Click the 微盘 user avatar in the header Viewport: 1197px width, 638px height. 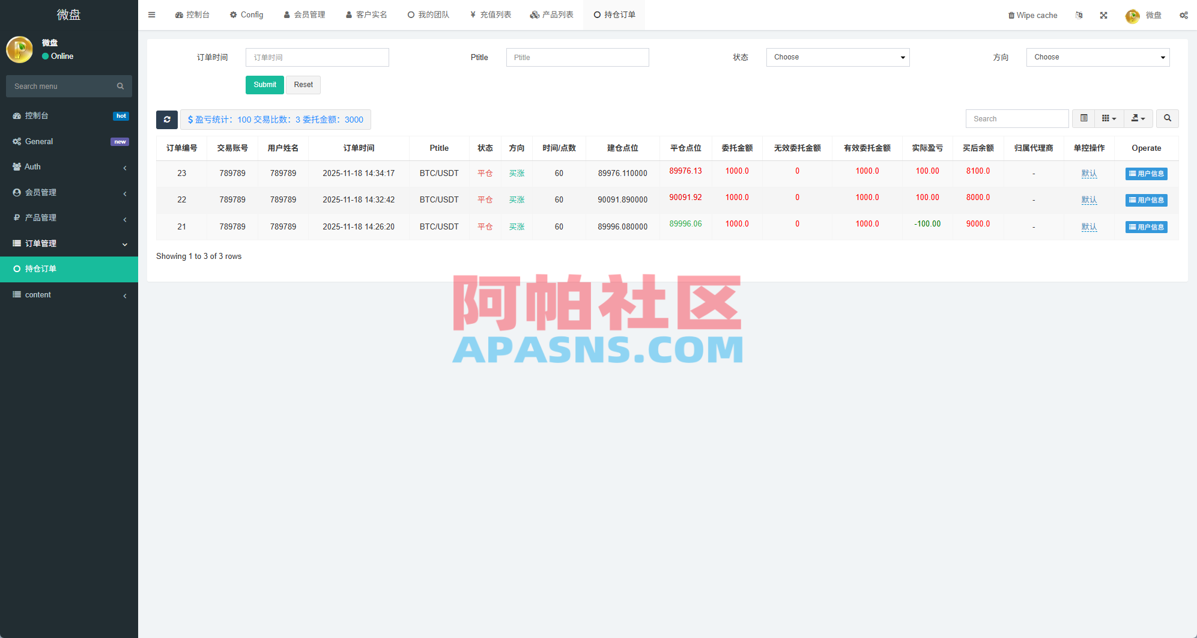click(1133, 16)
